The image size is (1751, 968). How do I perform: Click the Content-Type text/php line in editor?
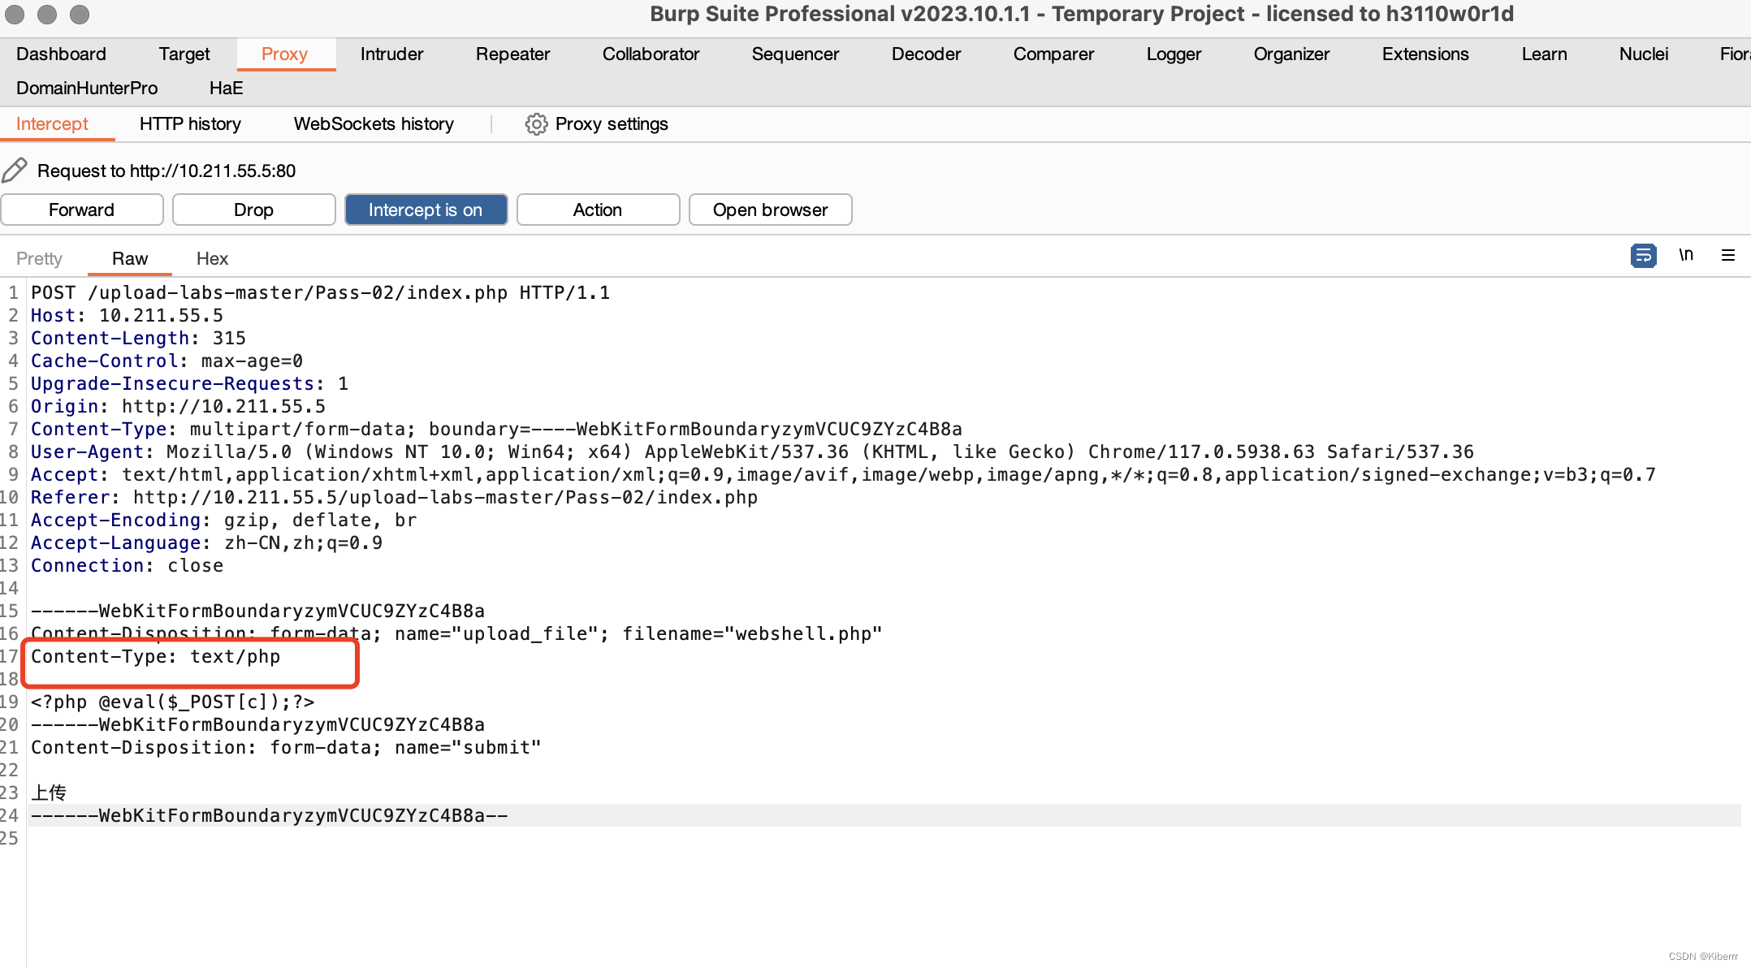(156, 657)
